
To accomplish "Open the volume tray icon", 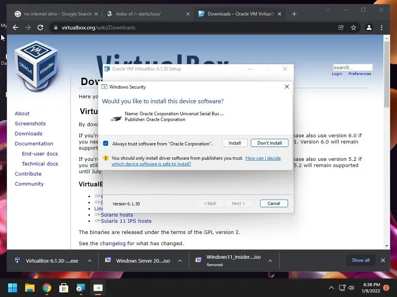I will click(x=351, y=288).
